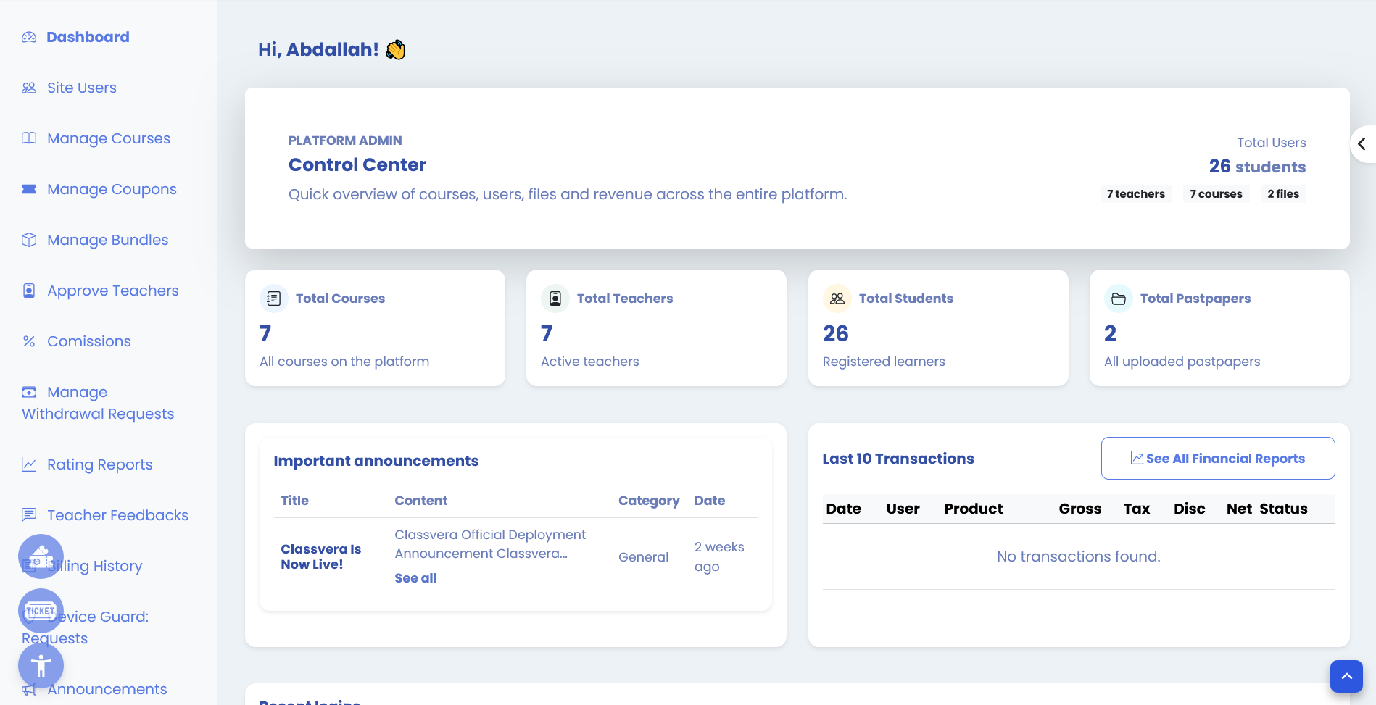
Task: Open Manage Bundles with its package icon
Action: tap(28, 239)
